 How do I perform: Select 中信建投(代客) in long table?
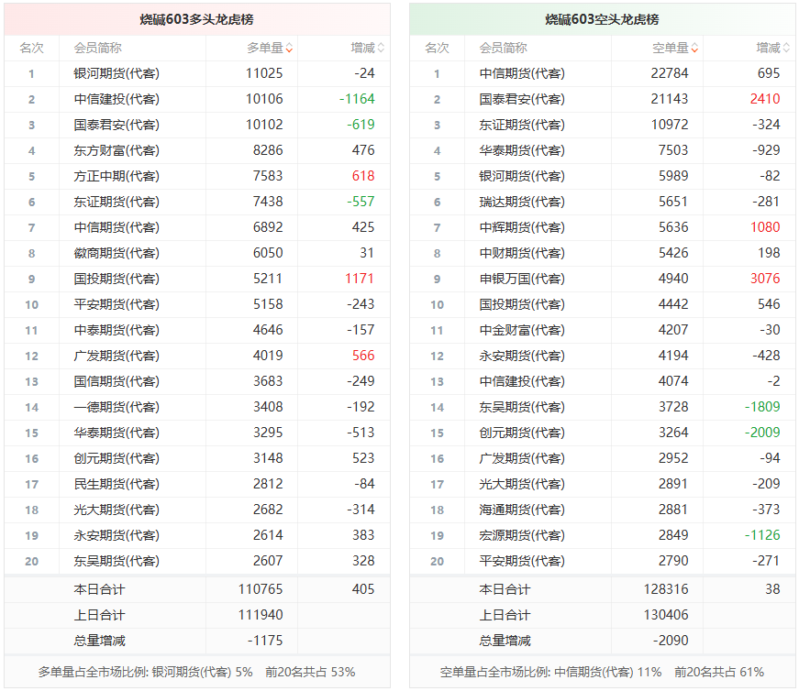117,99
